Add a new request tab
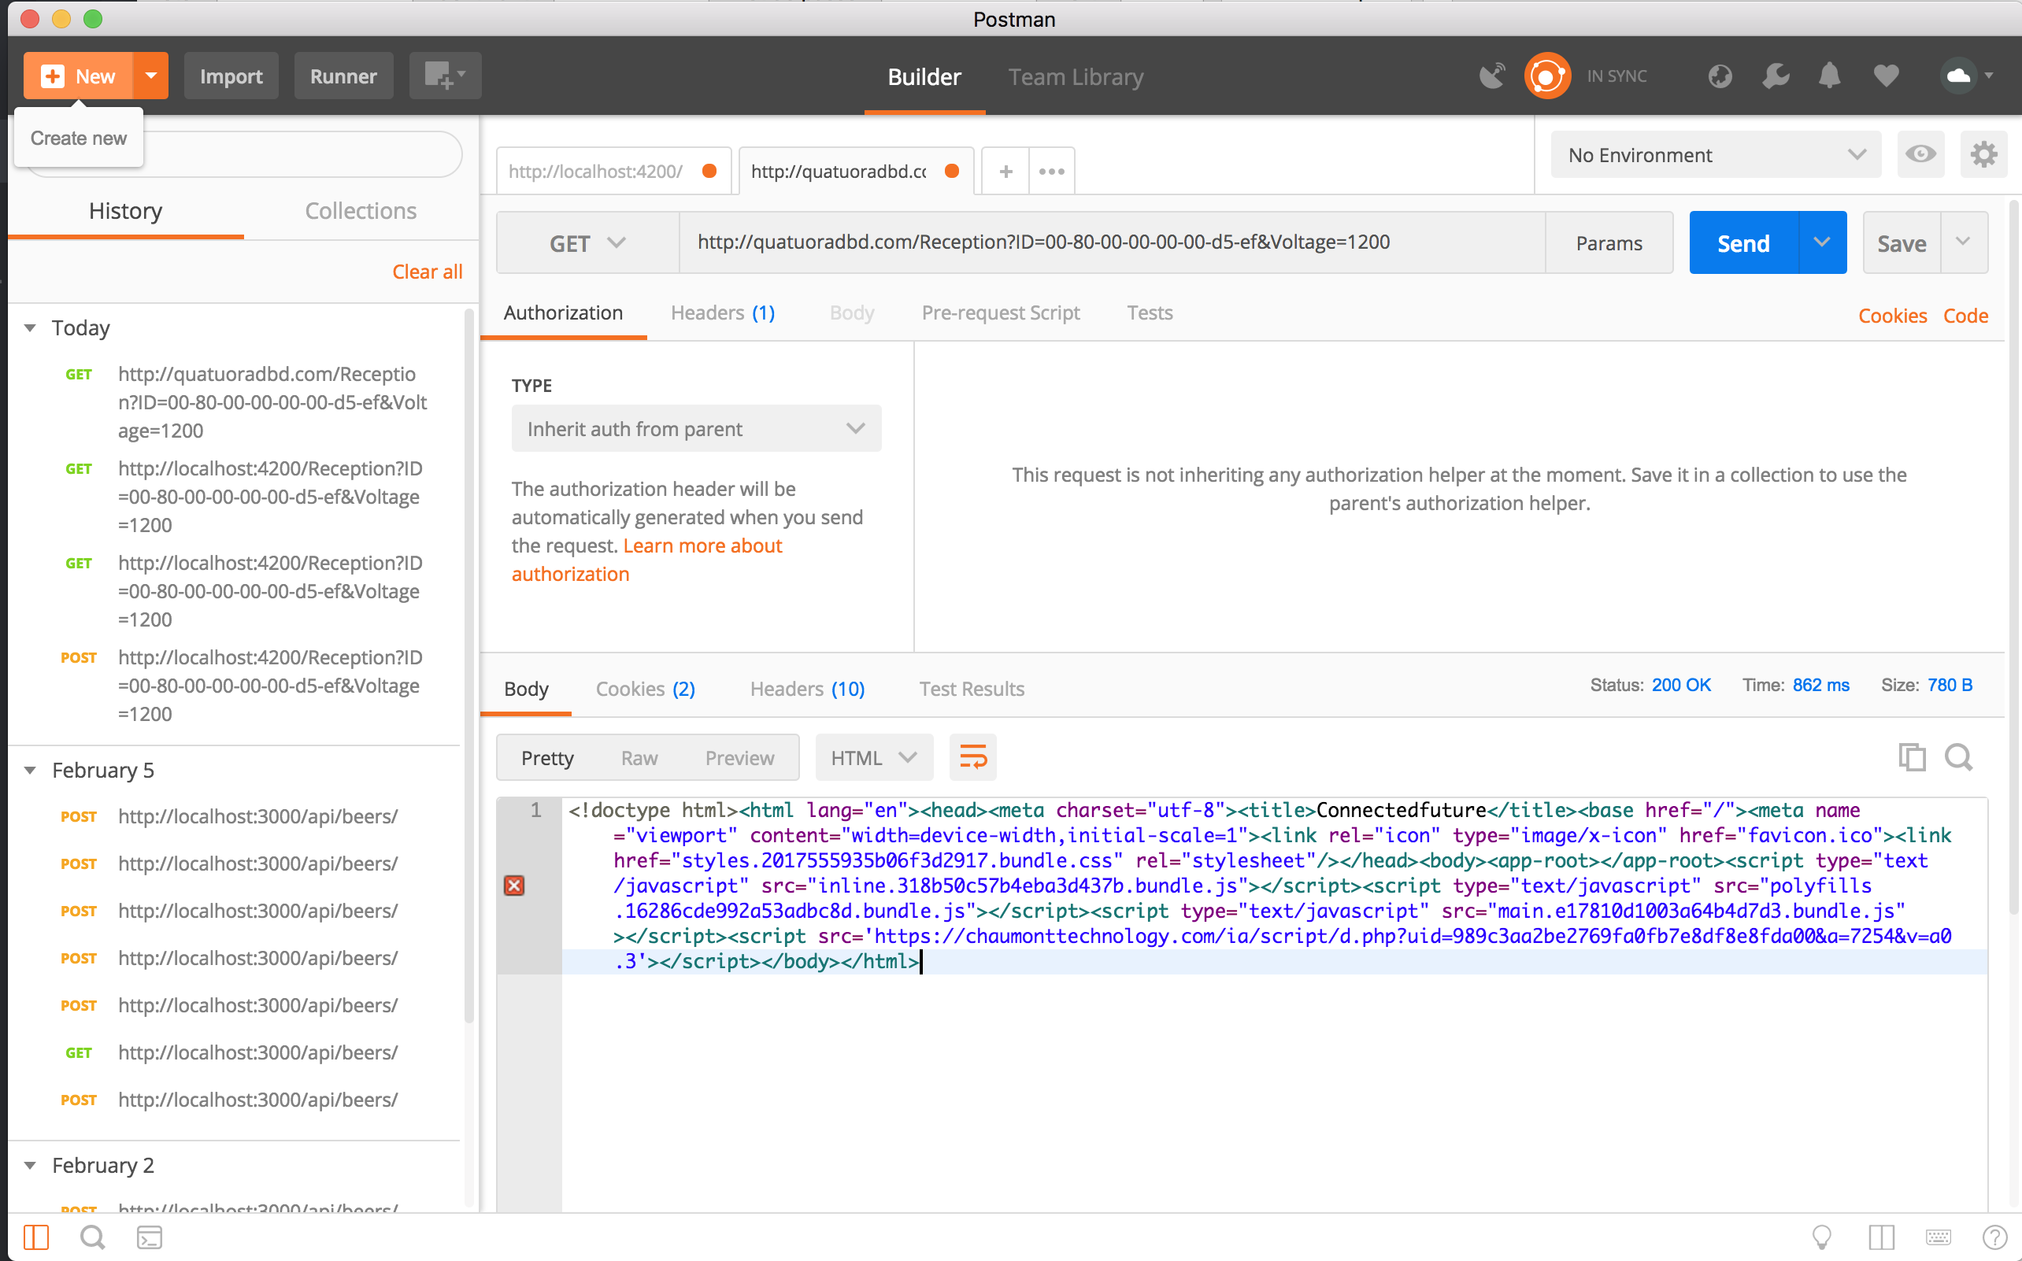Viewport: 2022px width, 1261px height. 1006,171
